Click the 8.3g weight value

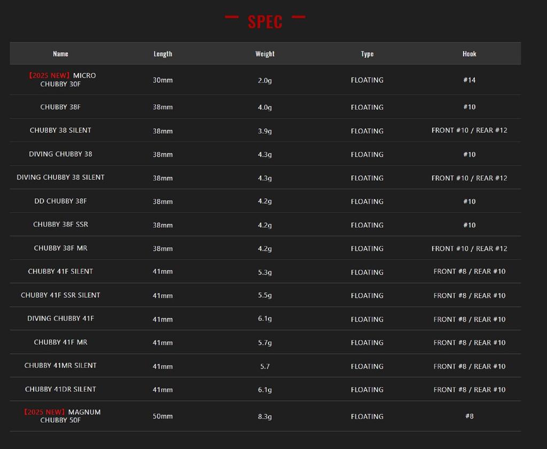[x=265, y=416]
